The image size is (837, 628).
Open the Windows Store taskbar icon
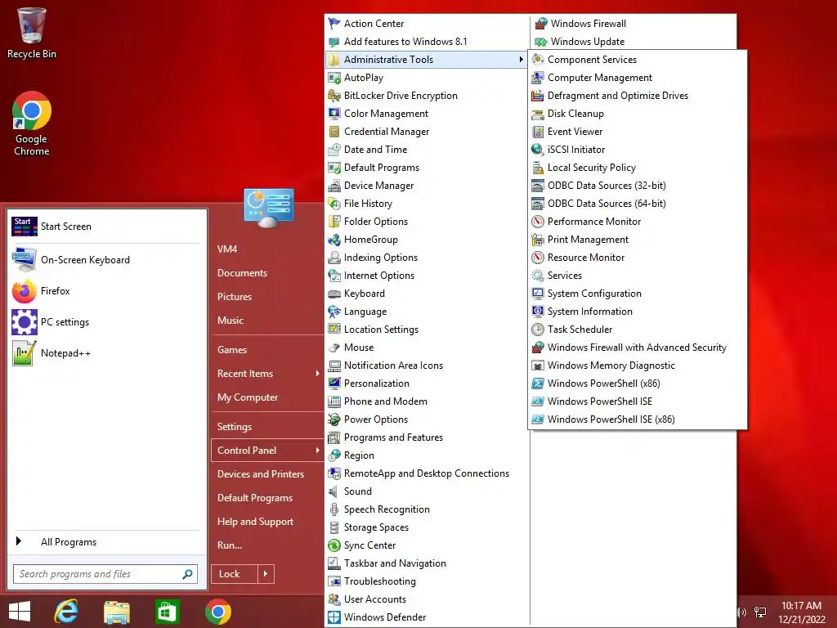point(167,612)
